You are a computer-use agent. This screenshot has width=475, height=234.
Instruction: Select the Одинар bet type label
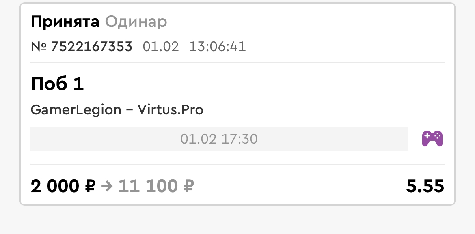tap(136, 22)
